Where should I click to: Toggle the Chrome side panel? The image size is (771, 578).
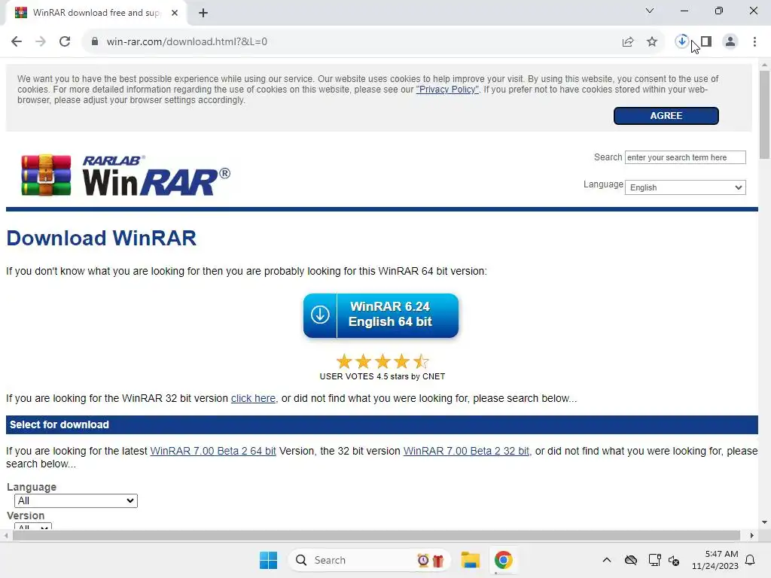[x=706, y=42]
